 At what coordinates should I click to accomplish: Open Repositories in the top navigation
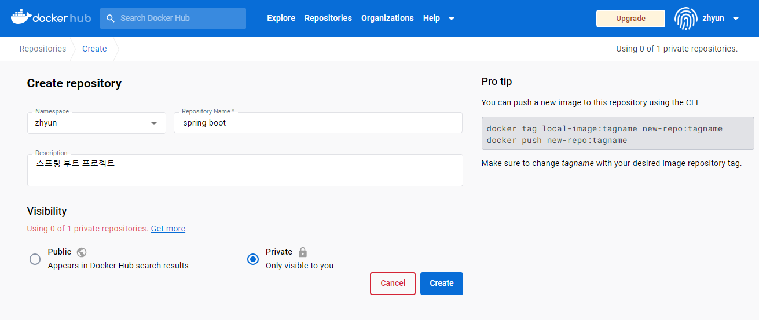pyautogui.click(x=328, y=18)
